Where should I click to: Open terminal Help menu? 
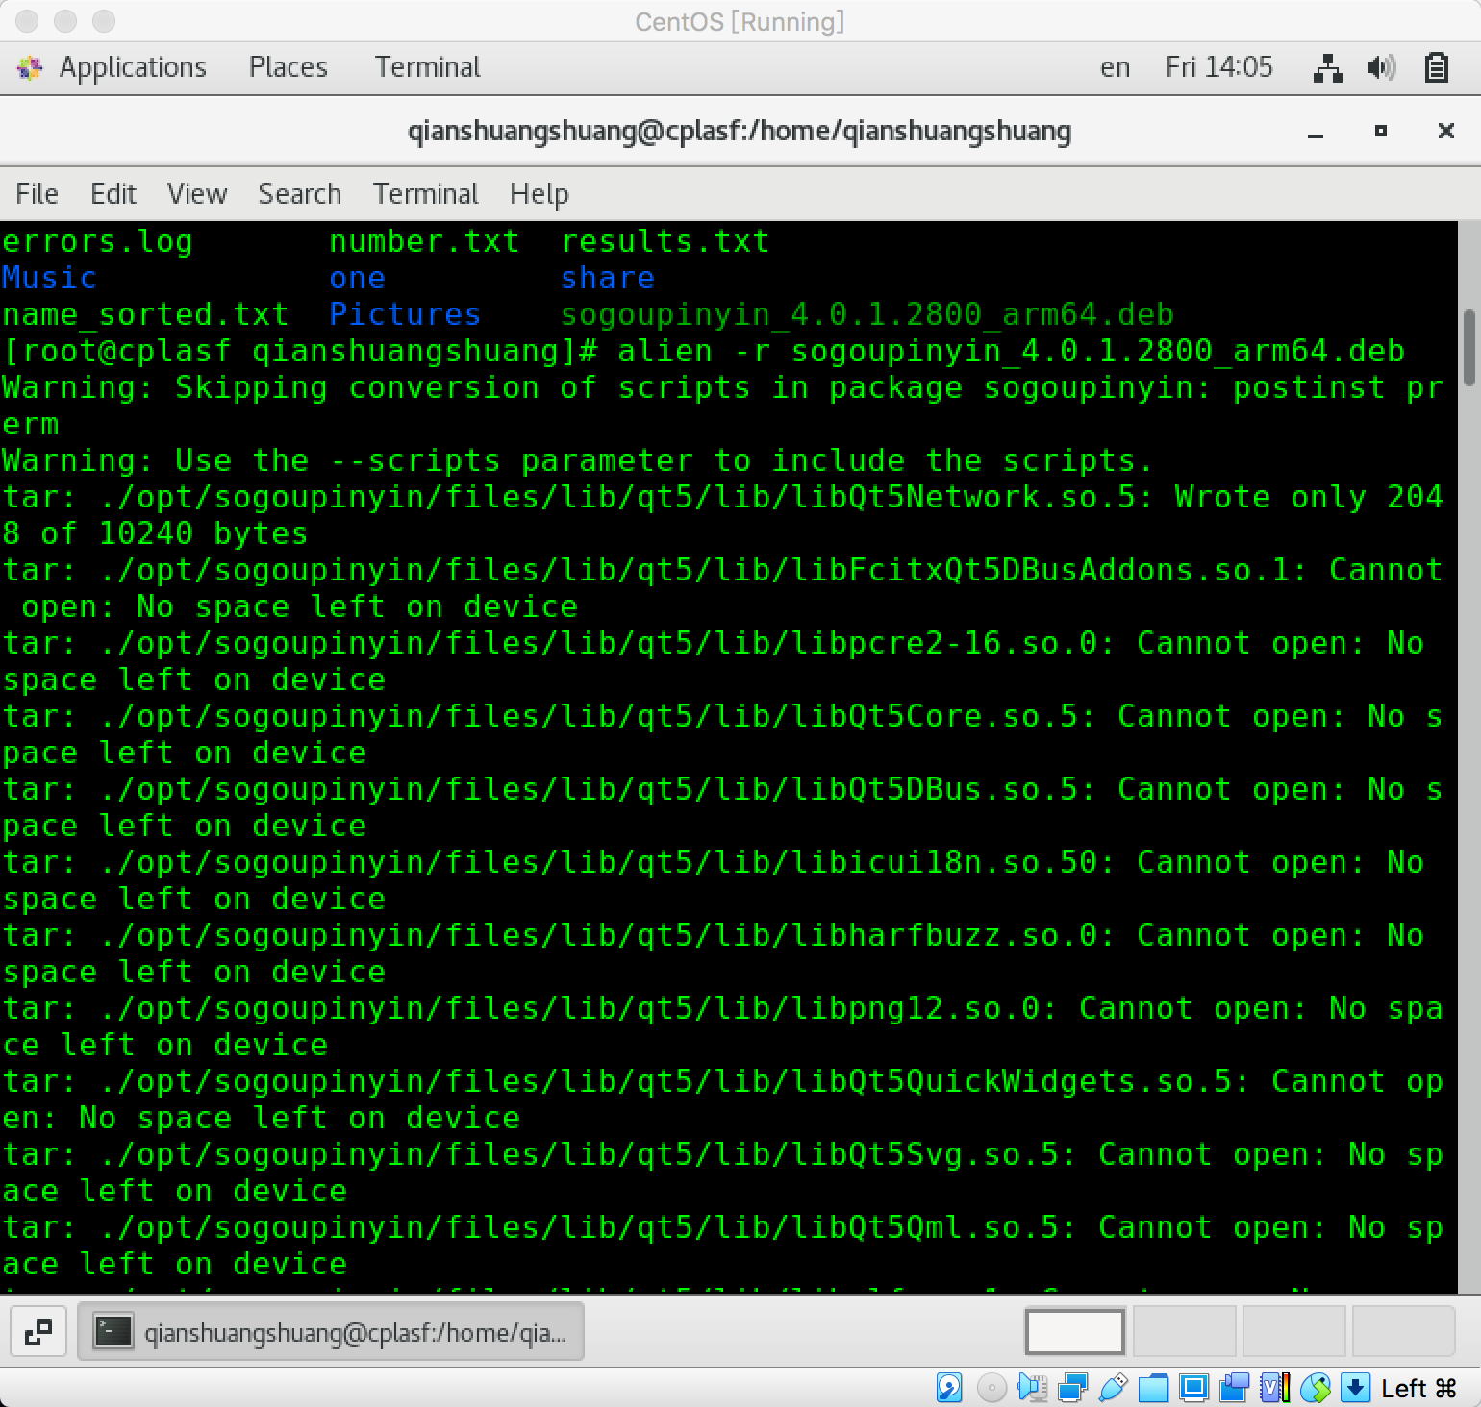pyautogui.click(x=539, y=194)
